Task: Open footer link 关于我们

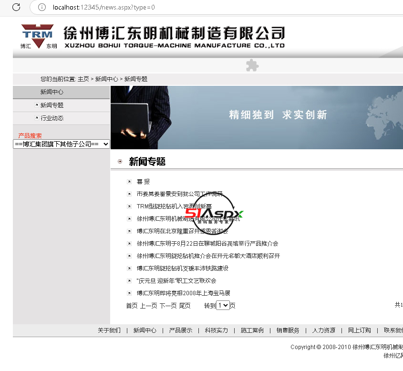Action: pos(109,330)
